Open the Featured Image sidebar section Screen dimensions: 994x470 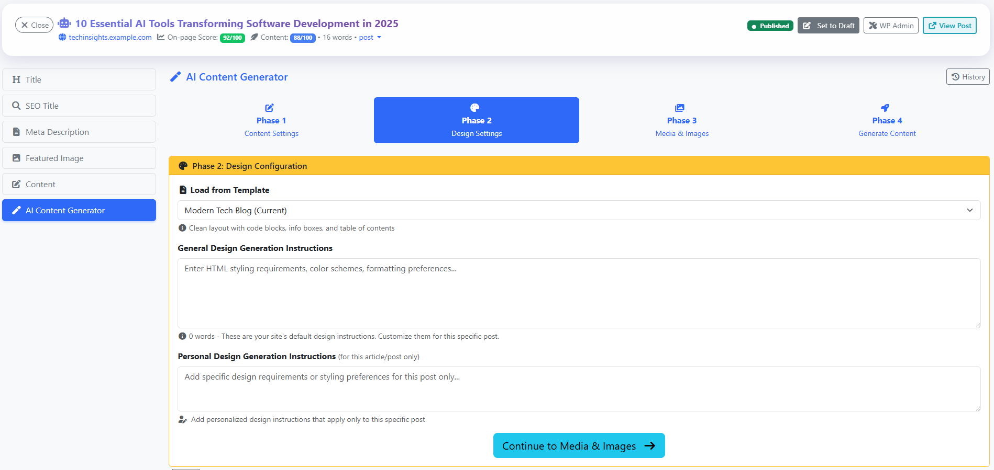tap(79, 158)
